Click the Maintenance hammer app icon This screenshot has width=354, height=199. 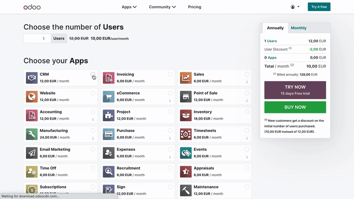(x=185, y=191)
